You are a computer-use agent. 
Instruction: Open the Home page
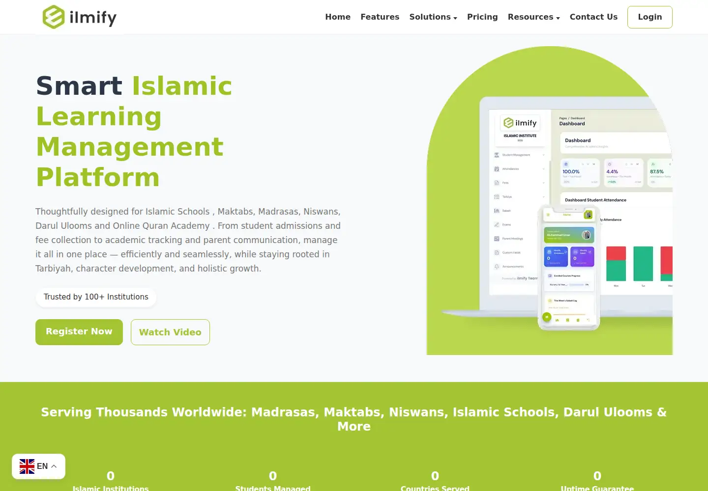tap(338, 17)
